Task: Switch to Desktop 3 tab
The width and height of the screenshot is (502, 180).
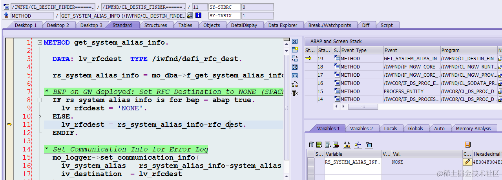Action: [91, 25]
